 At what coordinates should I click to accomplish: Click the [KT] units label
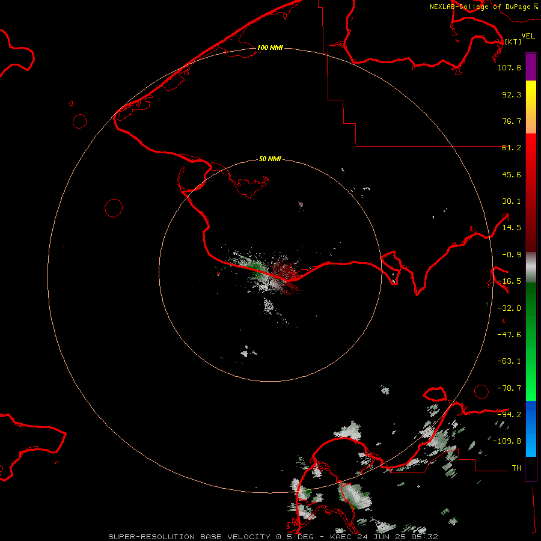513,41
